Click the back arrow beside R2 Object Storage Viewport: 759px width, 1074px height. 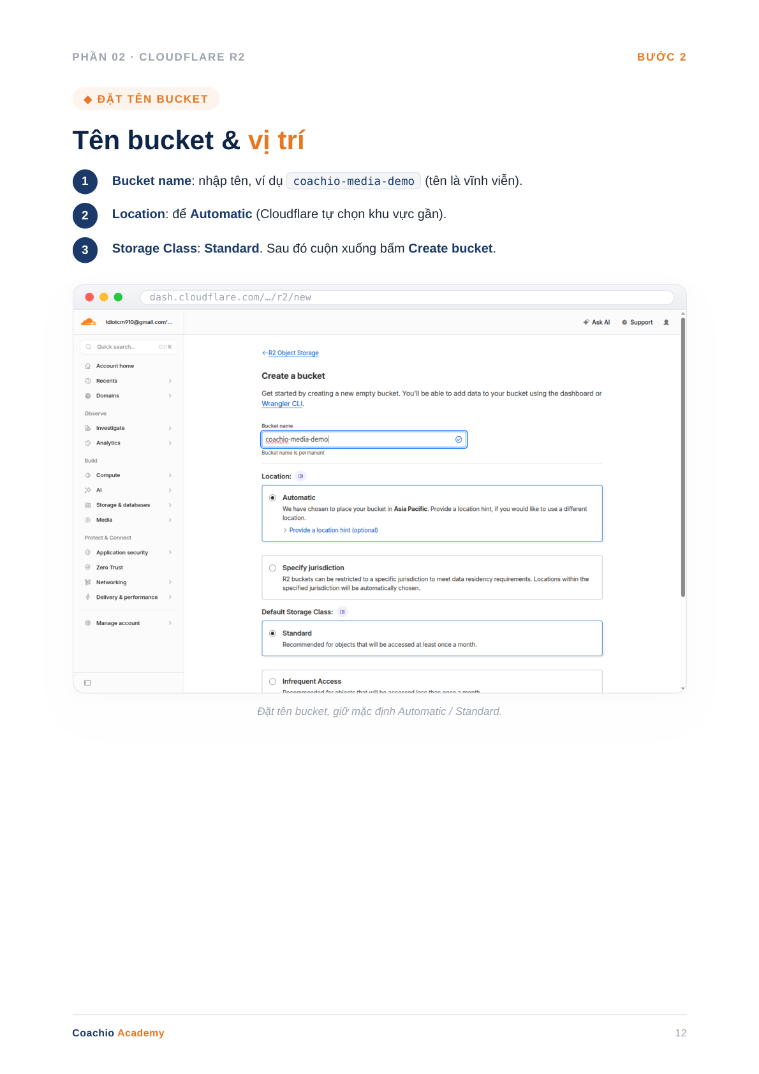pyautogui.click(x=265, y=353)
